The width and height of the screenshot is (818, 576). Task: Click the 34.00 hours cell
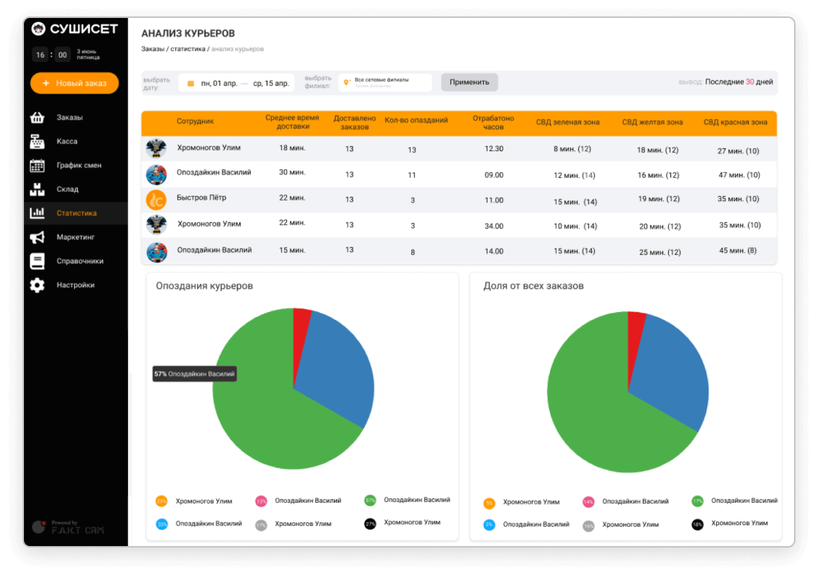click(x=494, y=226)
